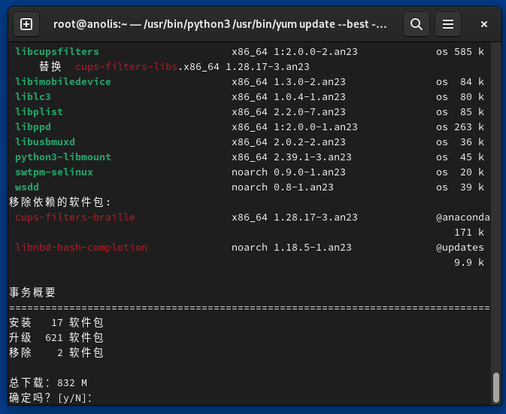
Task: Click the terminal scrollbar handle
Action: (495, 388)
